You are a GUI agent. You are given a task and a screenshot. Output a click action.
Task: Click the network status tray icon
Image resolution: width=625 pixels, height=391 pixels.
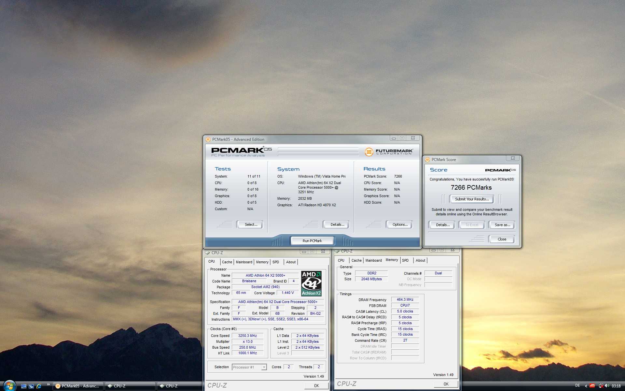click(601, 386)
